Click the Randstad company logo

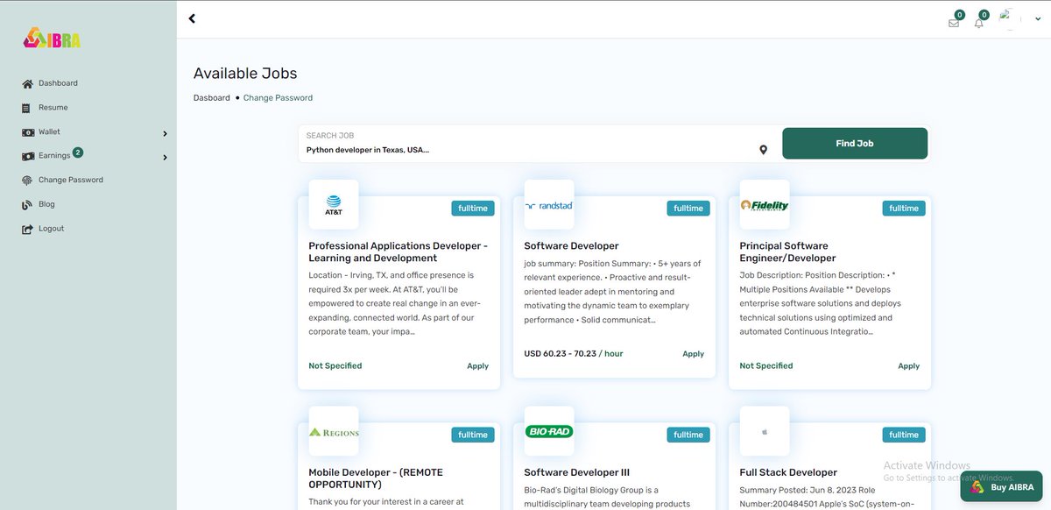coord(549,204)
